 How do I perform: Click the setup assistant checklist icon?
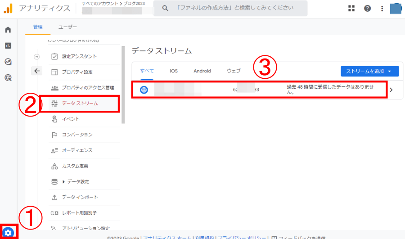tap(54, 56)
